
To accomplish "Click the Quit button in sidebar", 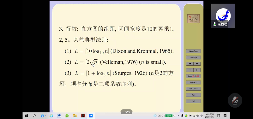I will coord(193,101).
